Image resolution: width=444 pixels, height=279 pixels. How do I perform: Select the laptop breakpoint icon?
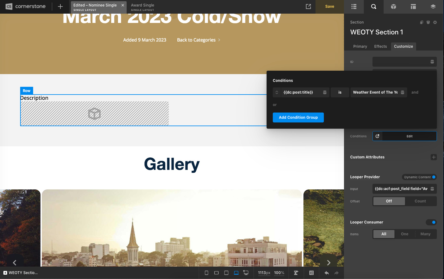[x=236, y=273]
